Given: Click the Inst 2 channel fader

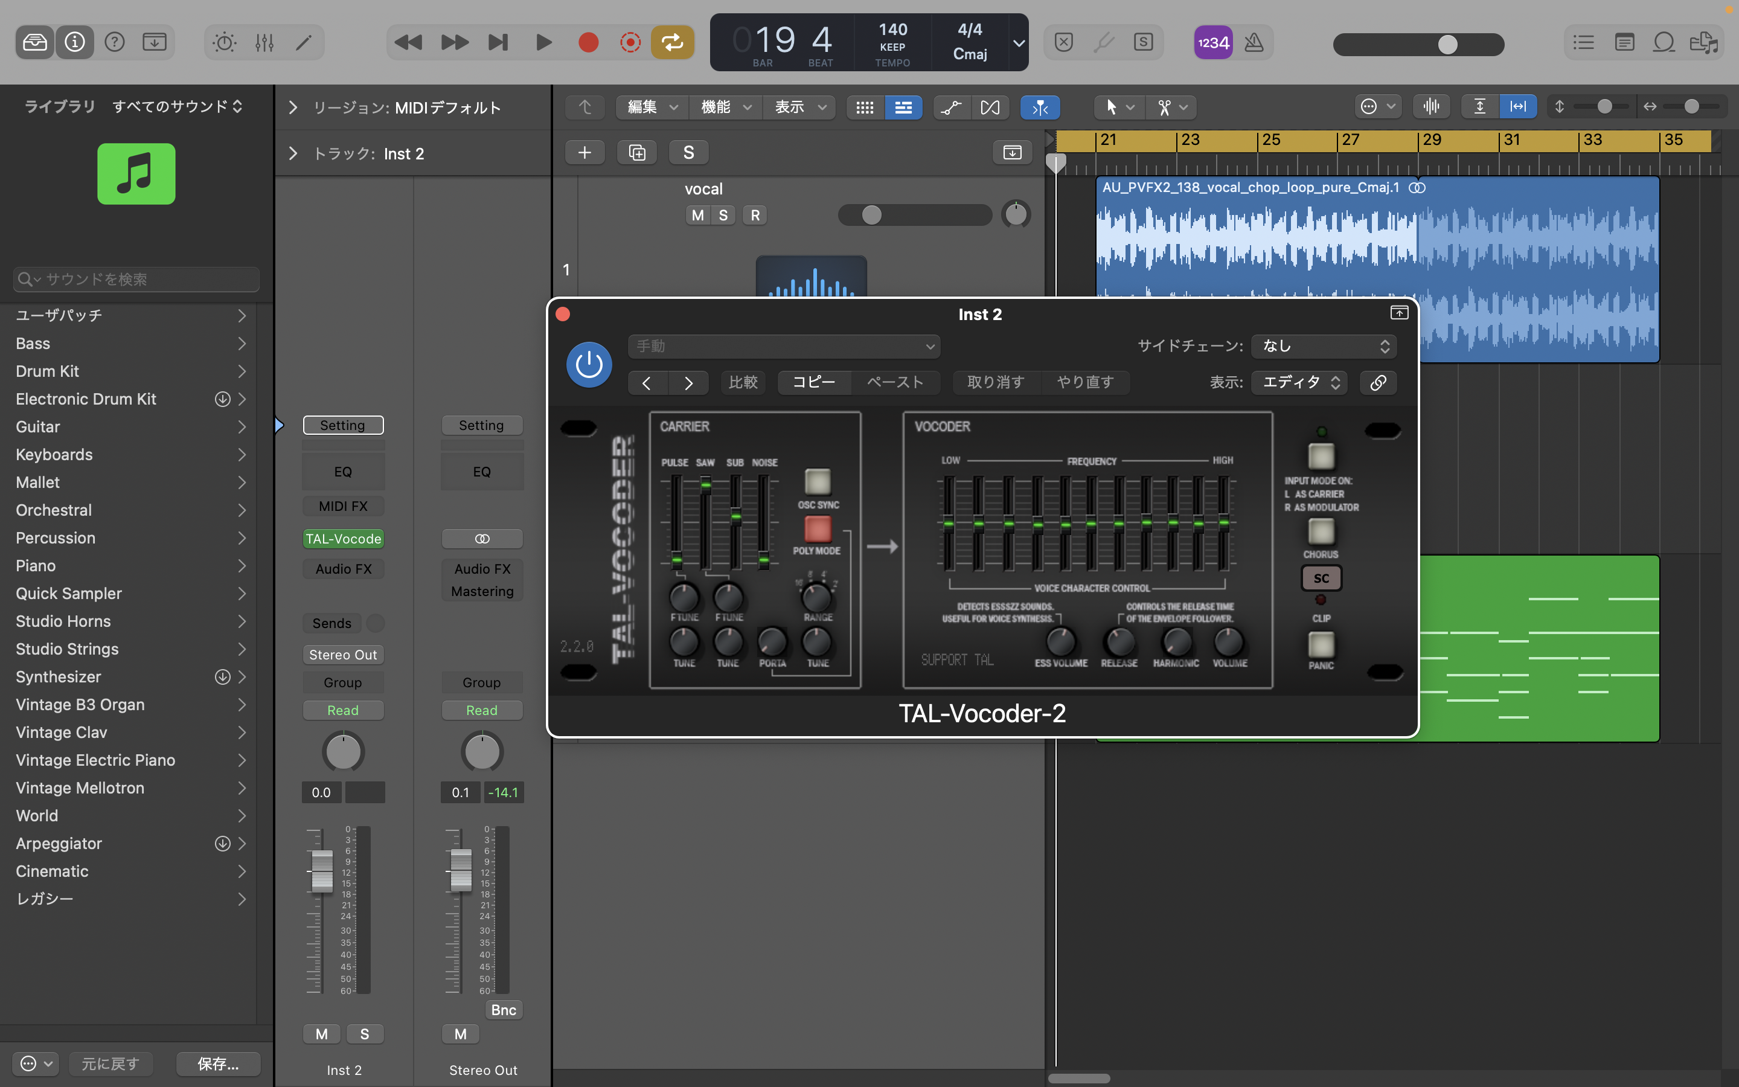Looking at the screenshot, I should (321, 871).
